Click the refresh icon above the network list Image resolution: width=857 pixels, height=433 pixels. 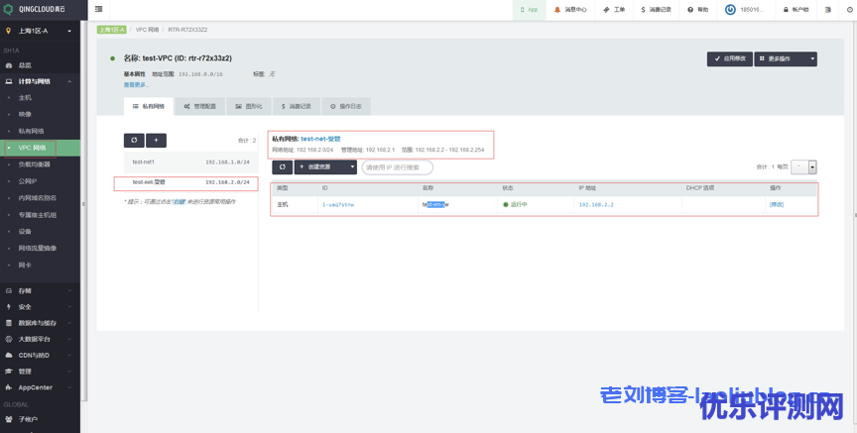pos(134,141)
